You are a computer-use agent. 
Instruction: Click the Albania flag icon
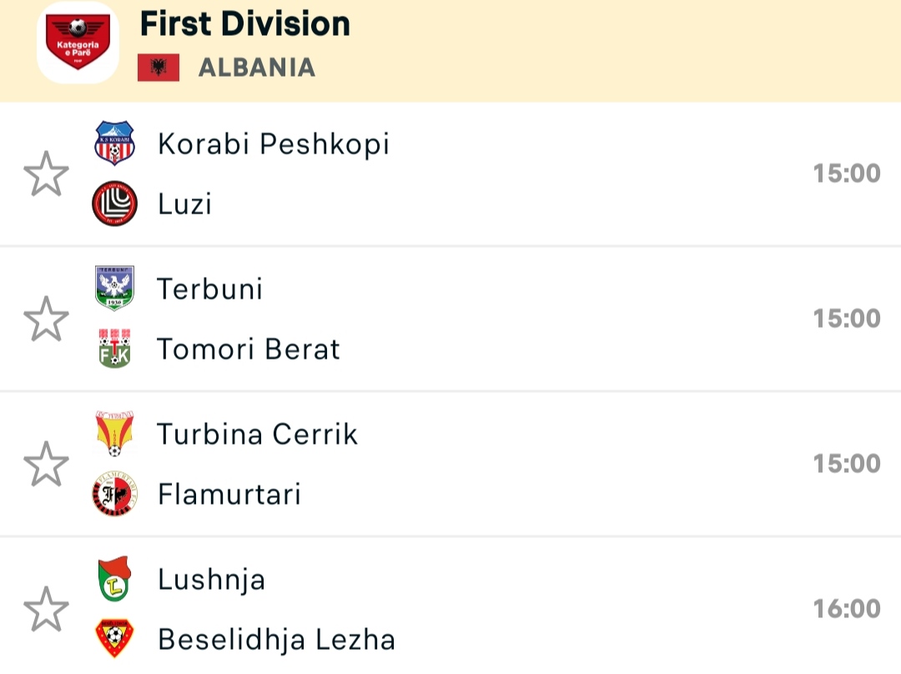[x=159, y=68]
